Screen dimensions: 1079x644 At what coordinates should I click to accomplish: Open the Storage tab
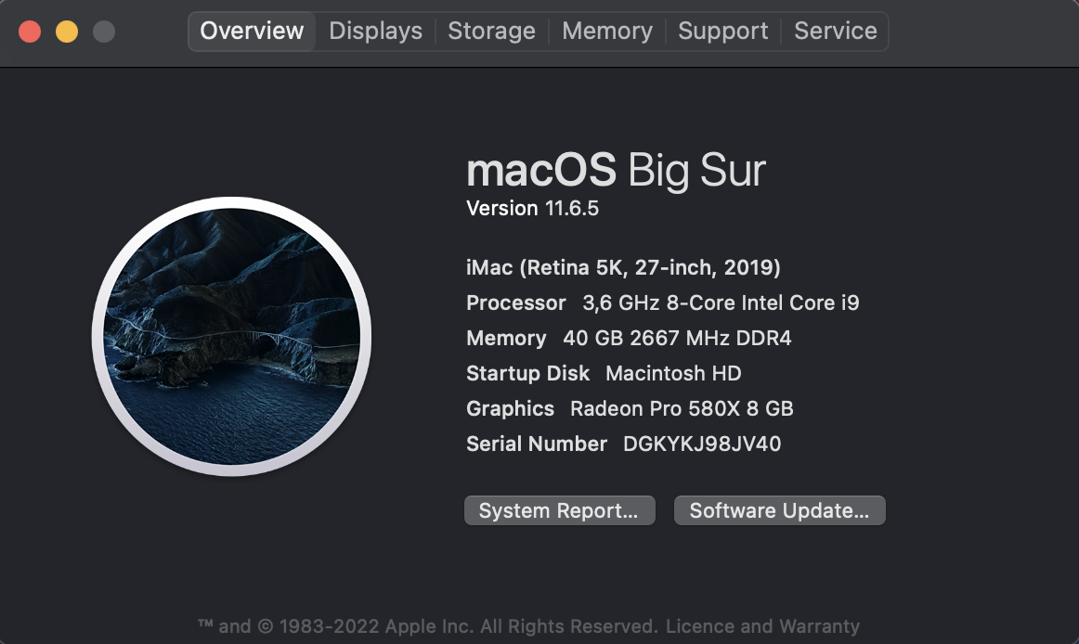[491, 31]
